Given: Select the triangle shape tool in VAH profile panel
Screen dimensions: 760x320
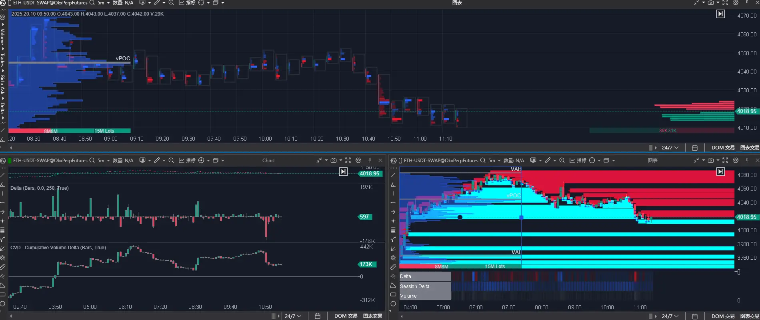Looking at the screenshot, I should coord(393,285).
